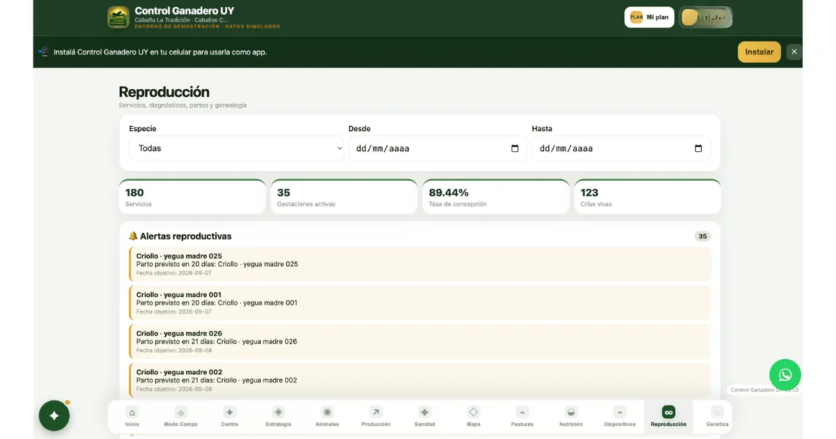Open WhatsApp chat floating button
Image resolution: width=836 pixels, height=439 pixels.
[785, 375]
